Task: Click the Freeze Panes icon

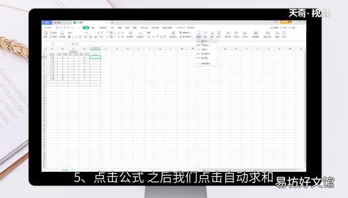Action: pyautogui.click(x=256, y=33)
